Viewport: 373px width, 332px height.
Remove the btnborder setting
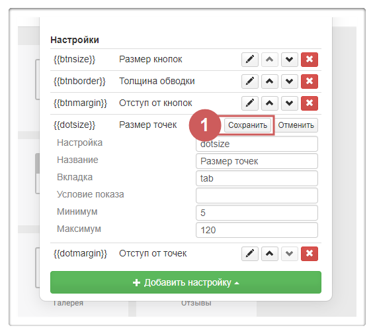click(x=310, y=82)
